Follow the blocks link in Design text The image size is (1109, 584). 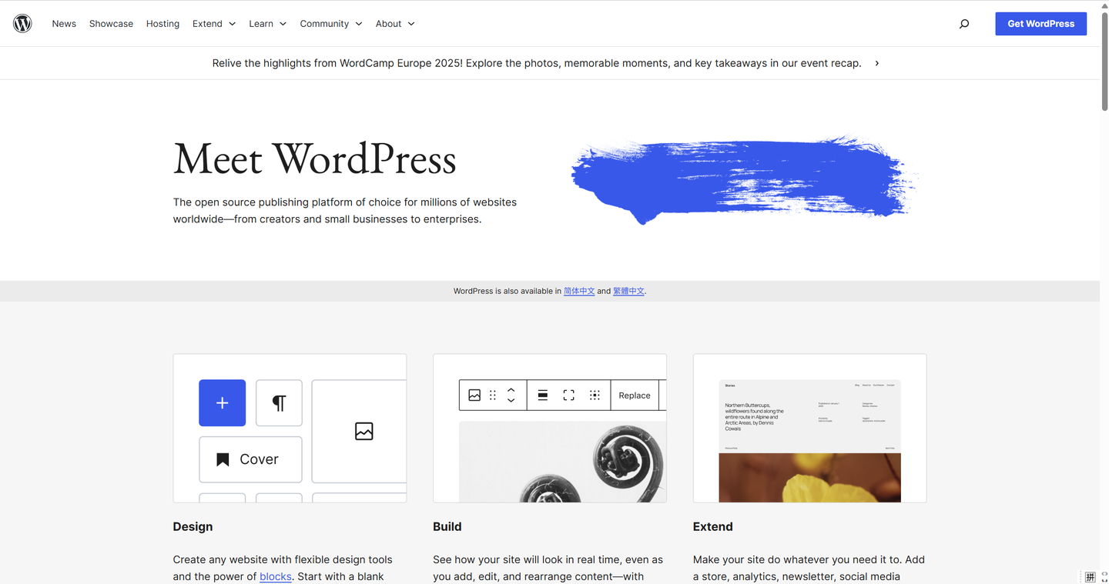(x=276, y=576)
